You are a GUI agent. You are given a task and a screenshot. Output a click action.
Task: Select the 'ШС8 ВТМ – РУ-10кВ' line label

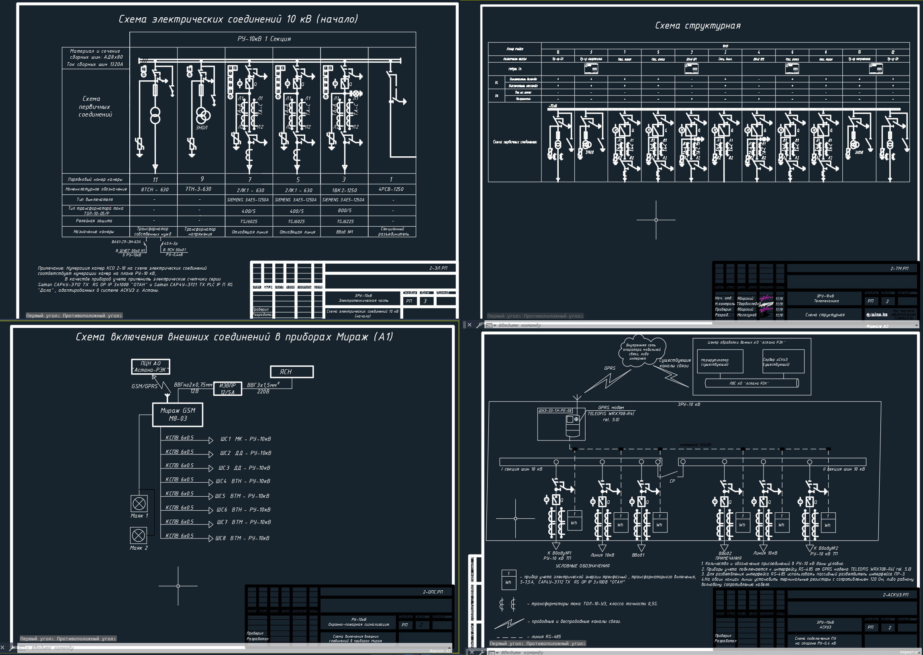[x=242, y=538]
